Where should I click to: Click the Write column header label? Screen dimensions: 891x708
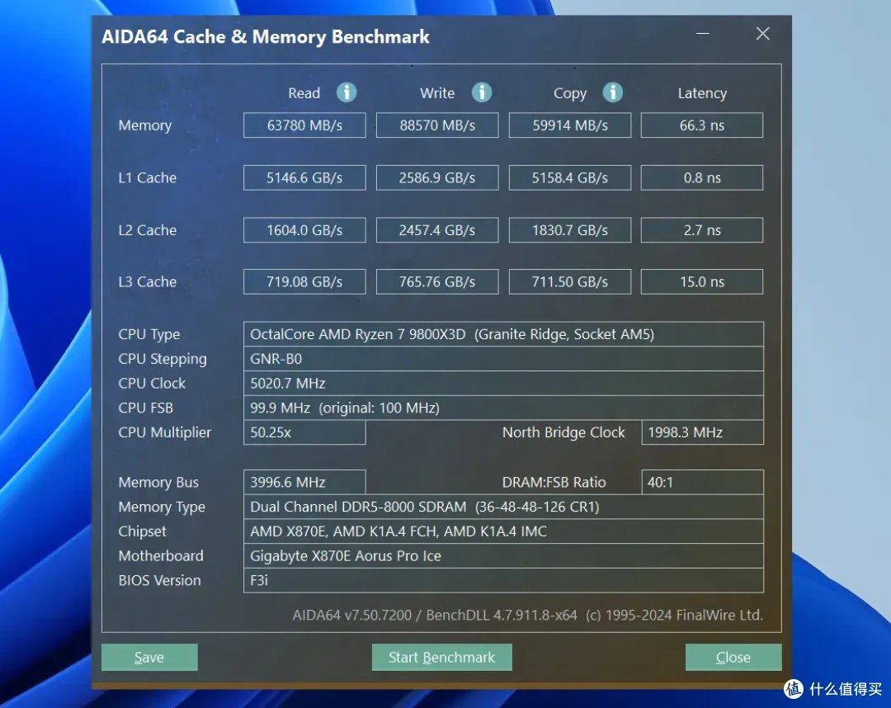(x=437, y=93)
